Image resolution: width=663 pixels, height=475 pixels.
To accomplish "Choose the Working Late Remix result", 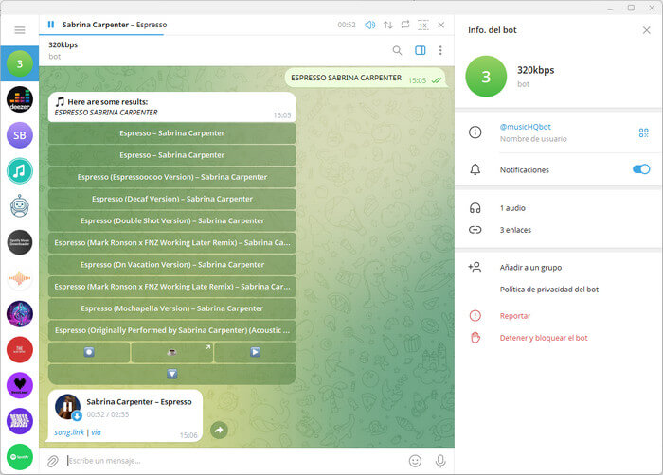I will (x=172, y=287).
